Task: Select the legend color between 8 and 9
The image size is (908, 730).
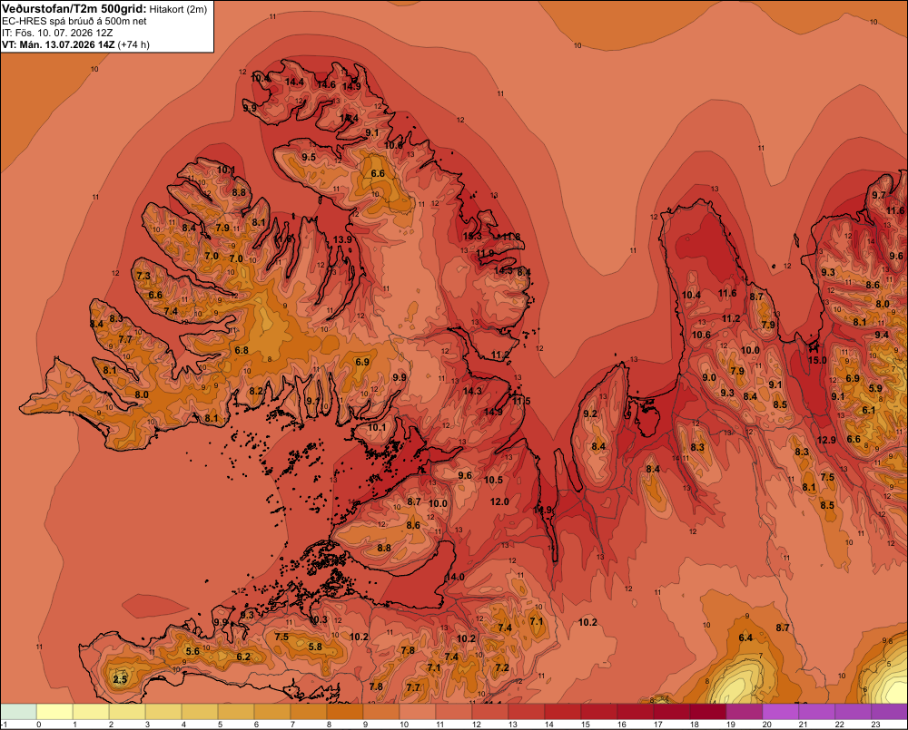Action: pos(345,712)
